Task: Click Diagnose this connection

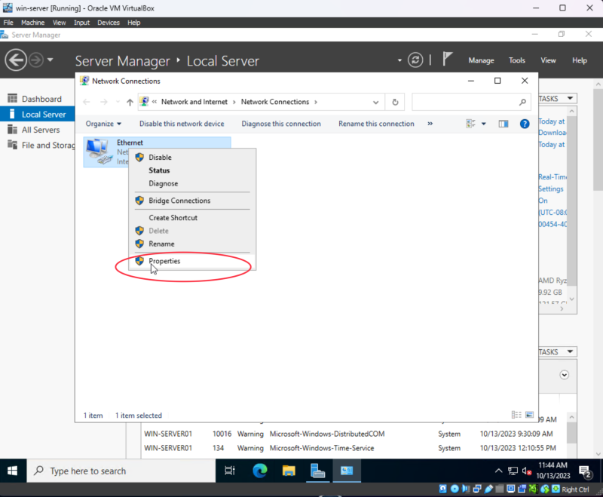Action: point(281,124)
